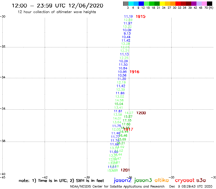The height and width of the screenshot is (189, 216).
Task: Click the purple swatch in the color scale
Action: (194, 3)
